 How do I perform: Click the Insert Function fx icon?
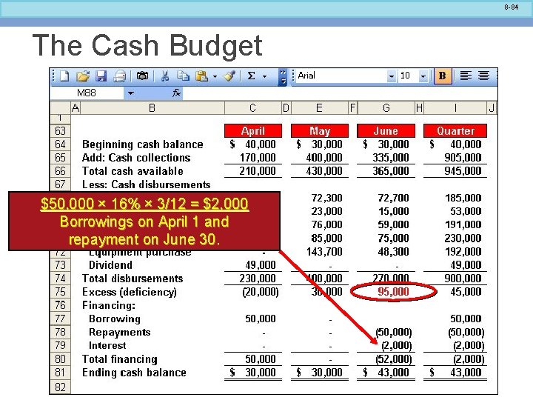coord(176,93)
